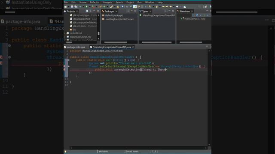Open the Window menu
Image resolution: width=275 pixels, height=154 pixels.
coord(149,2)
